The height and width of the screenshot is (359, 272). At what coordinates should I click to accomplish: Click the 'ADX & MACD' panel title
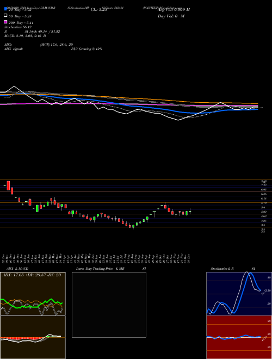[x=17, y=269]
